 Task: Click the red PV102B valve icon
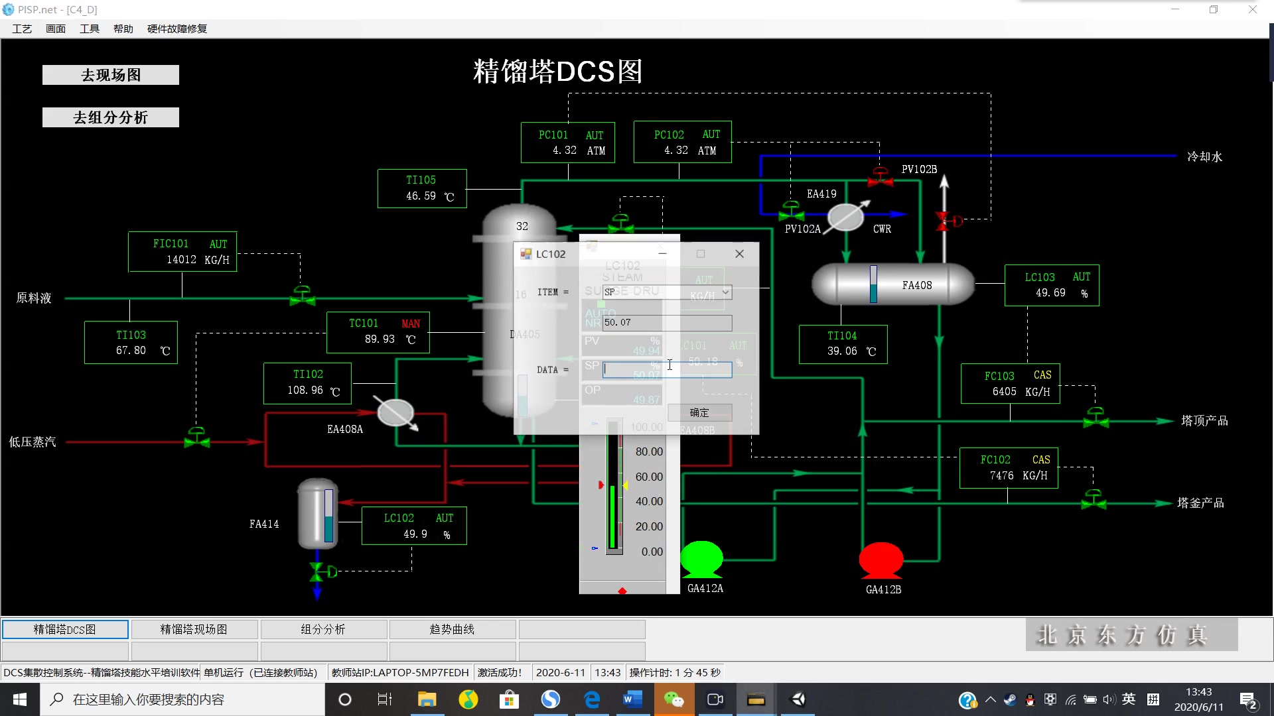click(881, 178)
